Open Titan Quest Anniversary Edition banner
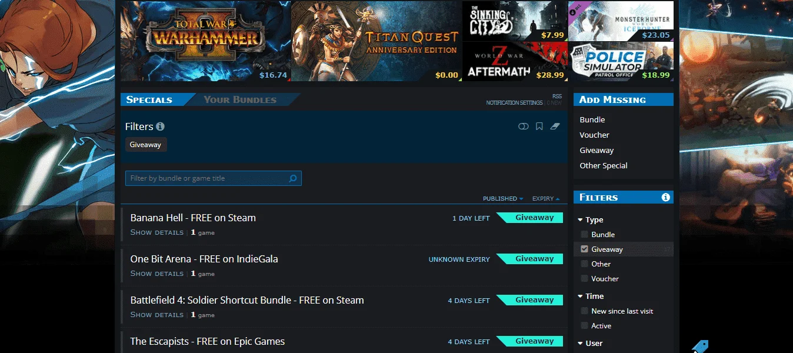 click(x=376, y=41)
